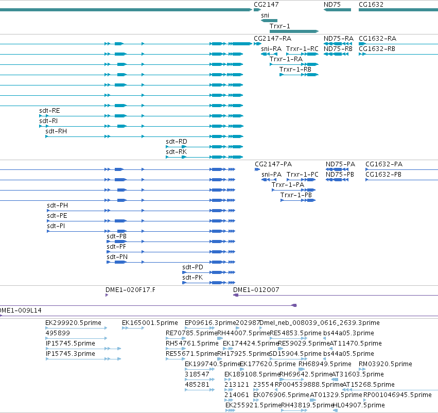438x413 pixels.
Task: Select the DME1-012O07 feature label
Action: coord(256,290)
